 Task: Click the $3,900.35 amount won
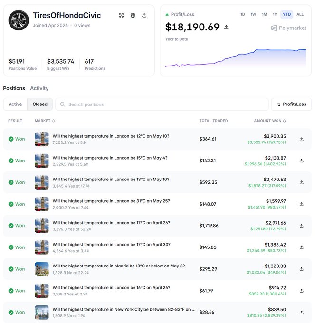click(275, 136)
